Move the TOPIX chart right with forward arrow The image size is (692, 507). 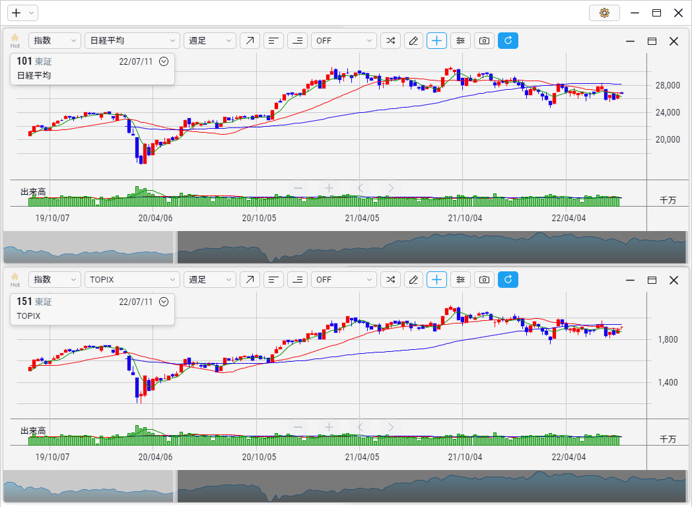tap(391, 427)
